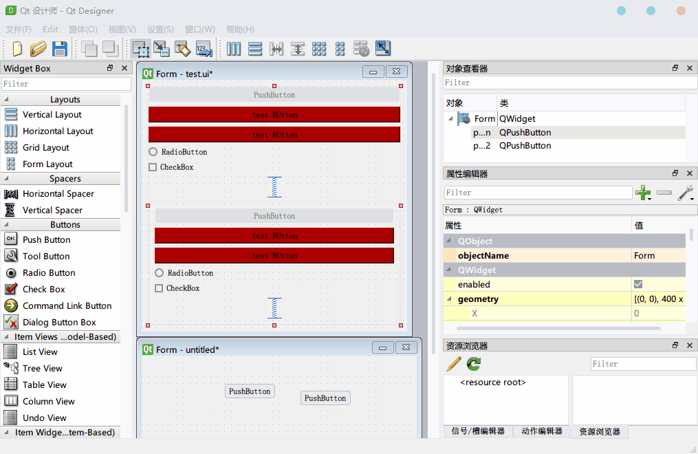Add a dynamic property with the green plus
Viewport: 698px width, 454px height.
pyautogui.click(x=644, y=193)
